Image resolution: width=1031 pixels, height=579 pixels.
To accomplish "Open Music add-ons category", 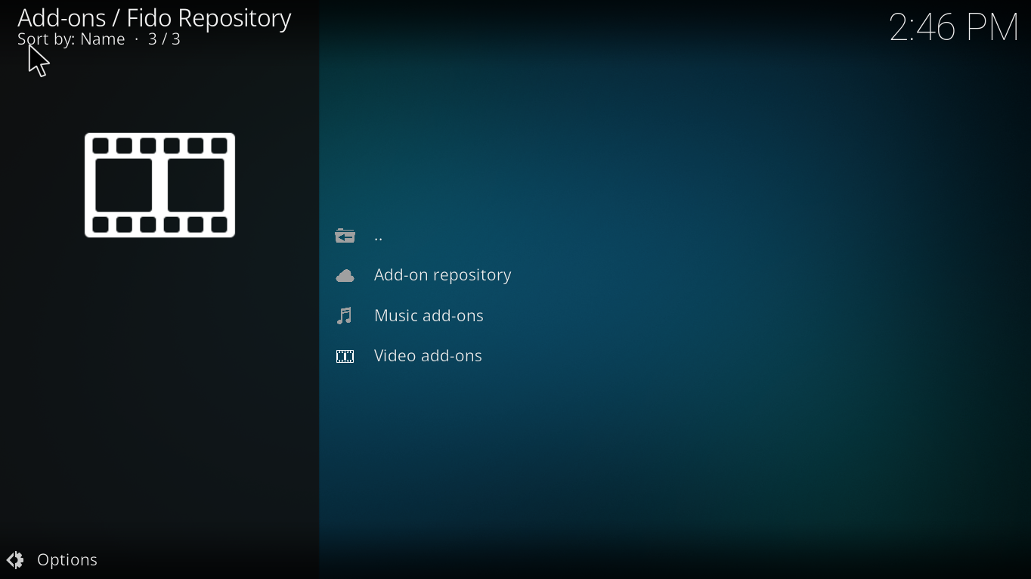I will [x=429, y=316].
